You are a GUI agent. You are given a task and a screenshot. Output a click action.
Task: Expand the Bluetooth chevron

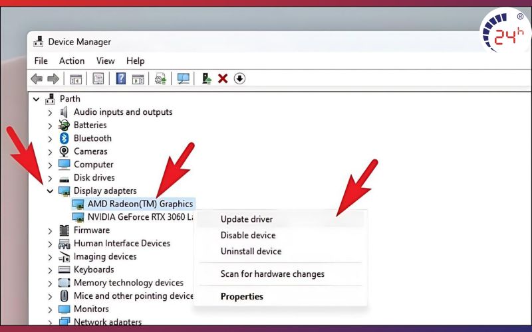pyautogui.click(x=51, y=139)
